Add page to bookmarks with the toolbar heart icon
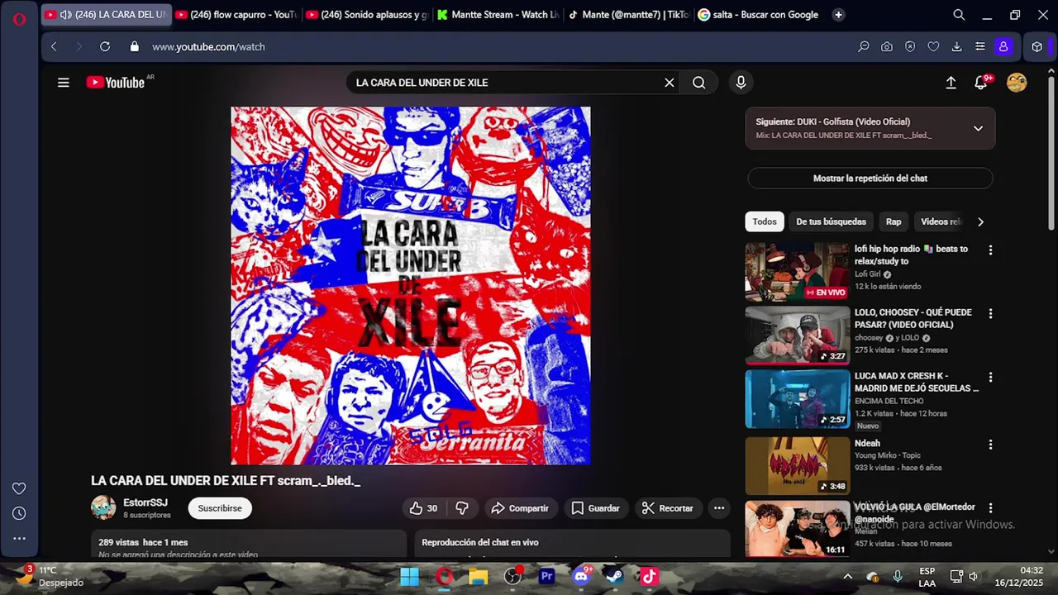Image resolution: width=1058 pixels, height=595 pixels. click(x=933, y=47)
